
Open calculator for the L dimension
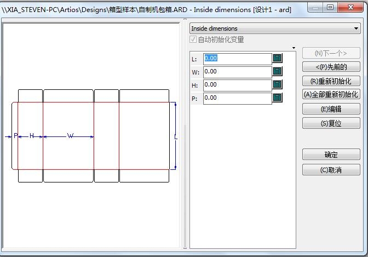click(x=277, y=58)
